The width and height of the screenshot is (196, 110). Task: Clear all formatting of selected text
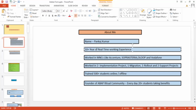pos(71,11)
